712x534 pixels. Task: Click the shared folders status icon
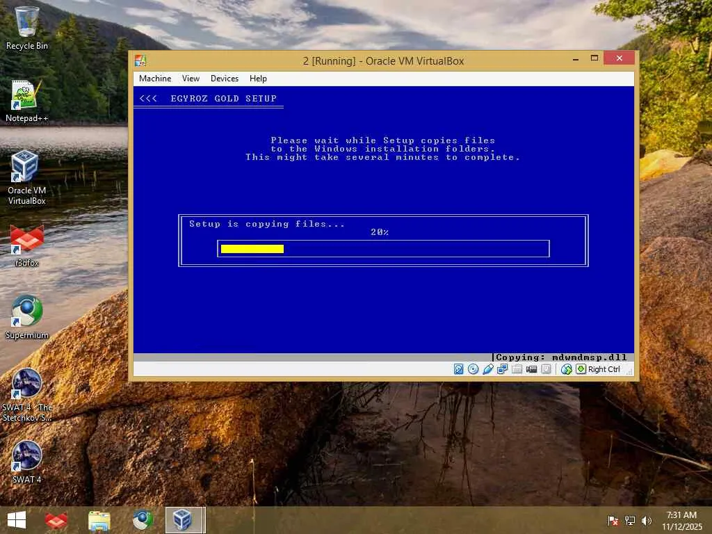(517, 369)
